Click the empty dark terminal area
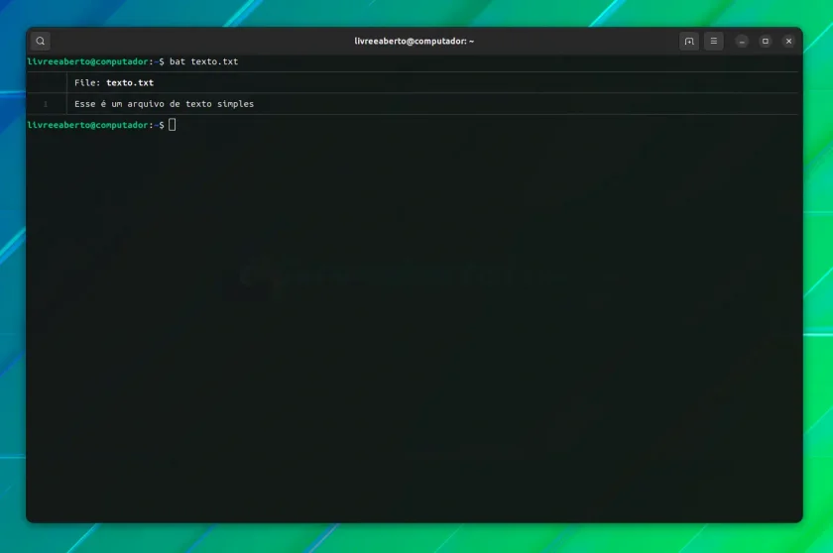This screenshot has width=833, height=553. click(x=415, y=318)
